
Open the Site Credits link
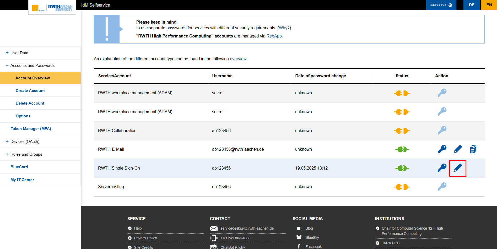(x=143, y=247)
